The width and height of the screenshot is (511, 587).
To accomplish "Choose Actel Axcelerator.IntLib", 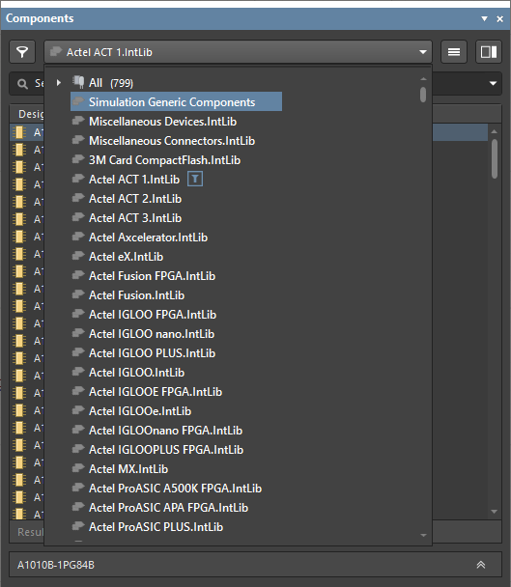I will coord(148,238).
